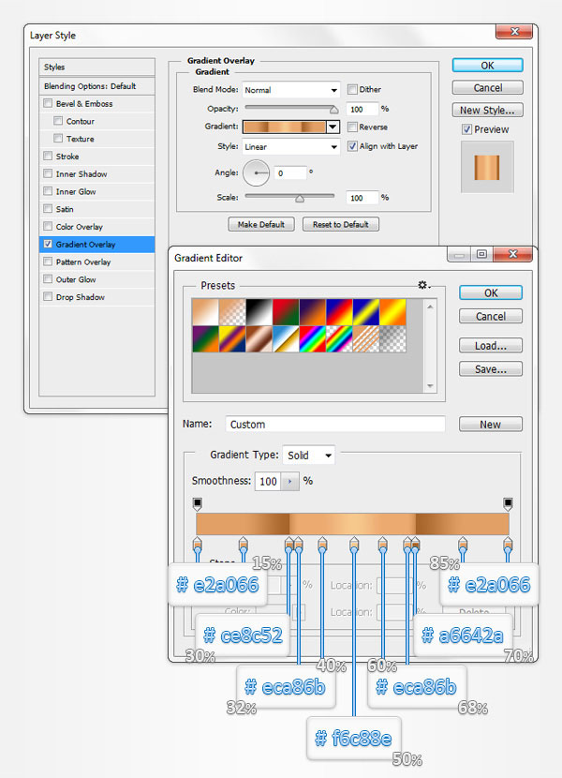Select the orange-yellow-orange gradient preset
This screenshot has height=778, width=562.
(392, 312)
